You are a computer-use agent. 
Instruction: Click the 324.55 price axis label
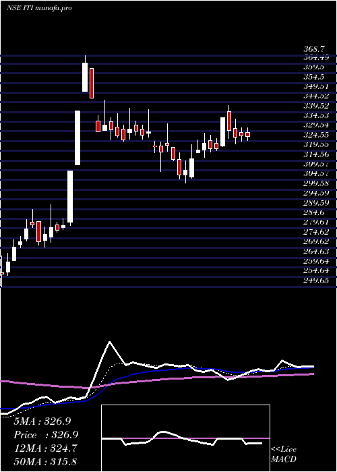315,135
